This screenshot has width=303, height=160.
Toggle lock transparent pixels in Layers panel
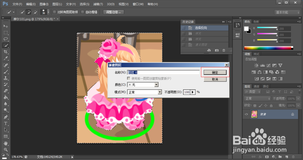click(255, 106)
